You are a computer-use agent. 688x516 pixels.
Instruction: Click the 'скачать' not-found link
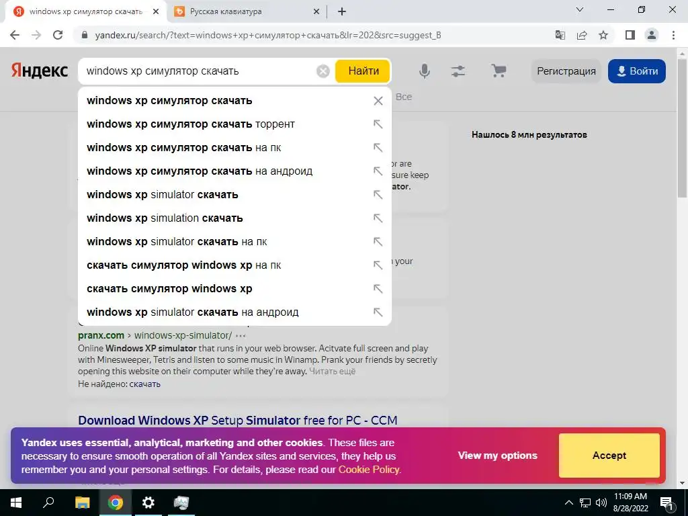pos(145,384)
